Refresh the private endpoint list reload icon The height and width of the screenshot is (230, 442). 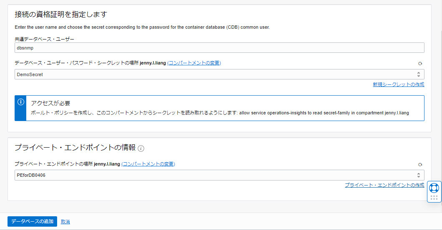420,165
